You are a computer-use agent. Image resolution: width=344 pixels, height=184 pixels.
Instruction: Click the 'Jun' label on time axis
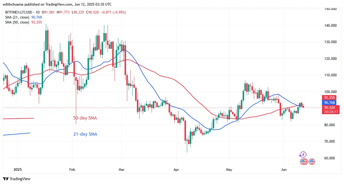[283, 170]
